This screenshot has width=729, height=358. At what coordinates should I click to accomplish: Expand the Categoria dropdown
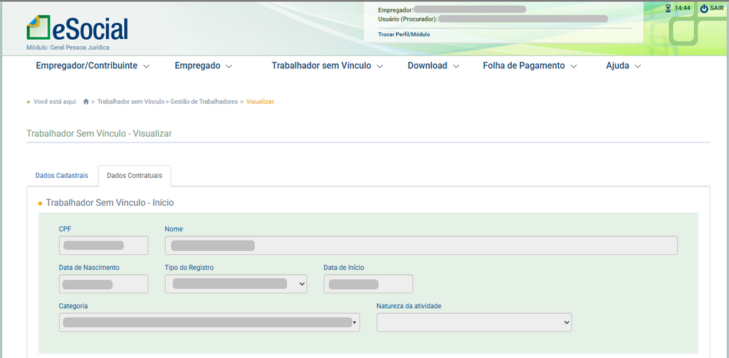tap(209, 322)
